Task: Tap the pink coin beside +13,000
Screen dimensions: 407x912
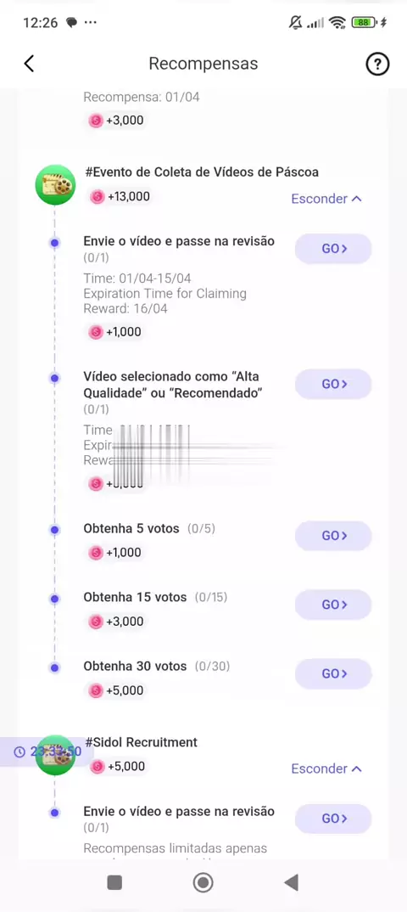Action: (x=98, y=197)
